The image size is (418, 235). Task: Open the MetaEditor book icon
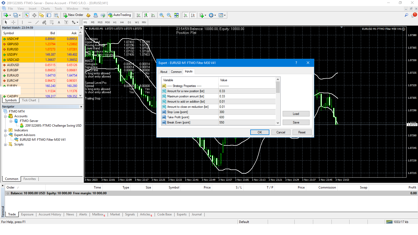[88, 15]
